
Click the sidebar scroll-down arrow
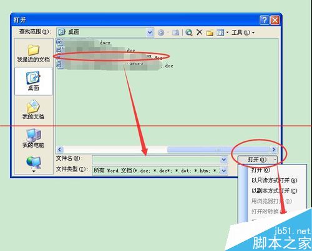(x=34, y=171)
